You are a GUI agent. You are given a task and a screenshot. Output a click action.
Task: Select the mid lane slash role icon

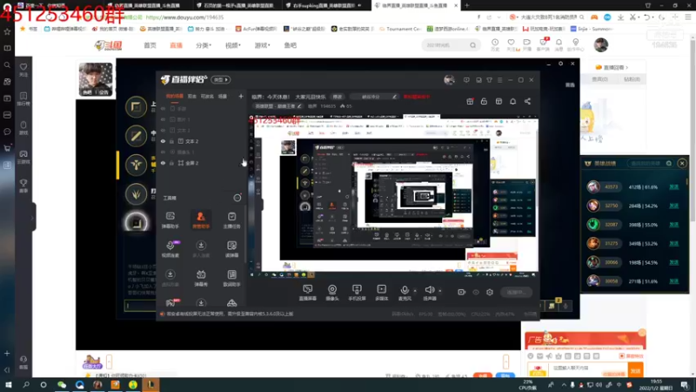pyautogui.click(x=136, y=136)
